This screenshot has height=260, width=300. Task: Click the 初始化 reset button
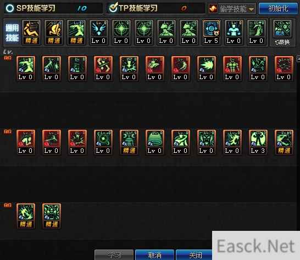278,9
